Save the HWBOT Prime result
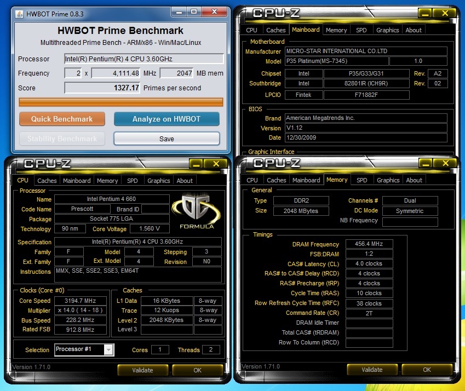Viewport: 465px width, 391px height. point(167,139)
